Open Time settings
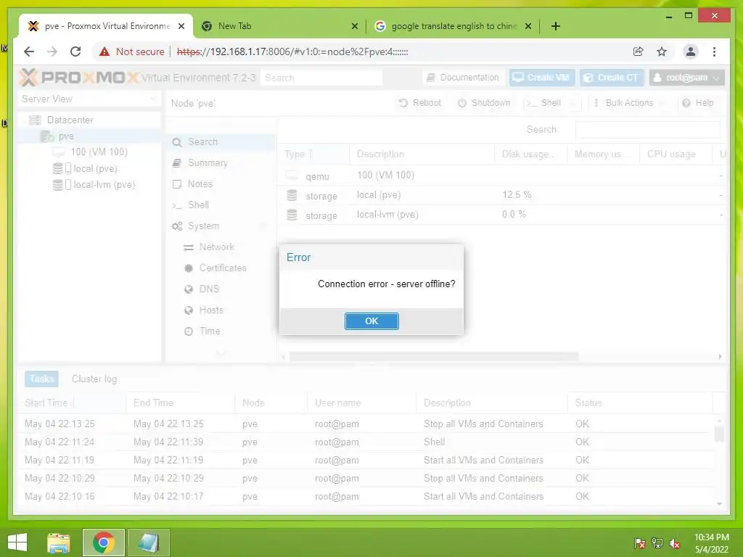The width and height of the screenshot is (743, 557). pos(221,331)
